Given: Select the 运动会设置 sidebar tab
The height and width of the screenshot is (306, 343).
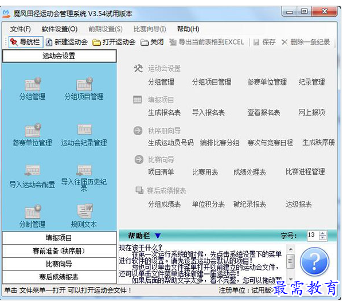Looking at the screenshot, I should pos(59,56).
